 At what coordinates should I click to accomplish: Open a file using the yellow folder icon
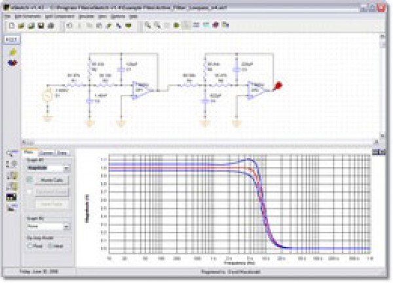pyautogui.click(x=22, y=26)
